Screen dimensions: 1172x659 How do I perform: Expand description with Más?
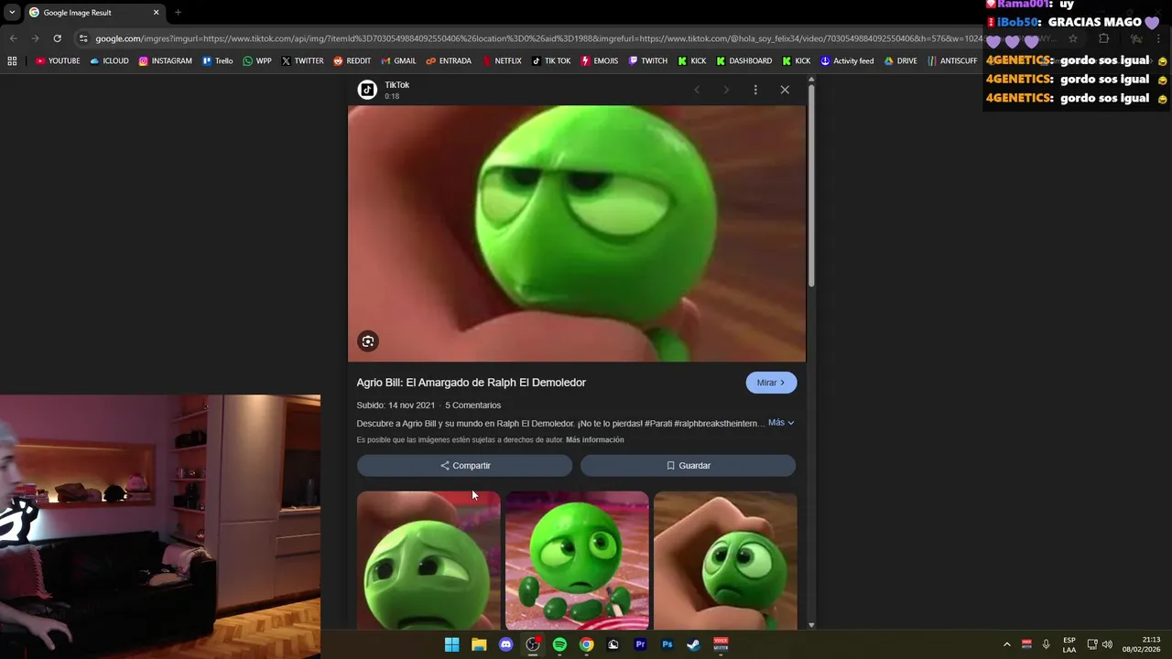coord(781,423)
